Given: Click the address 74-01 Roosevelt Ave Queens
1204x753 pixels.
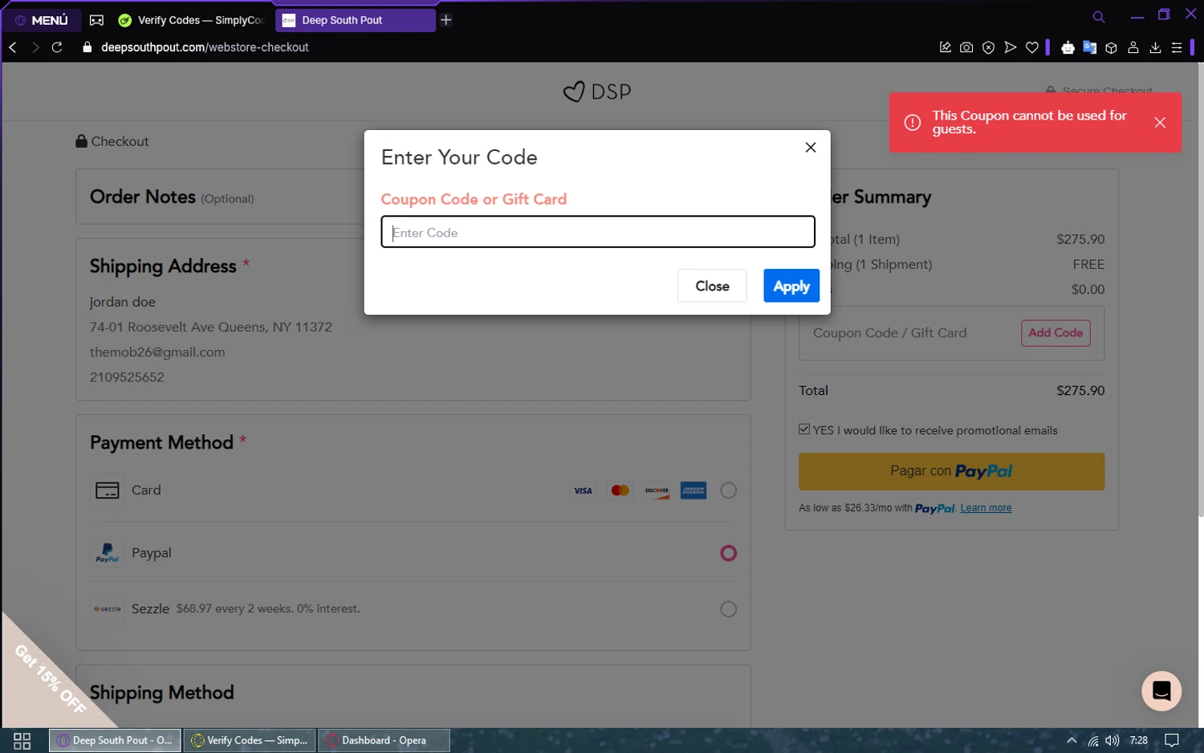Looking at the screenshot, I should click(211, 327).
